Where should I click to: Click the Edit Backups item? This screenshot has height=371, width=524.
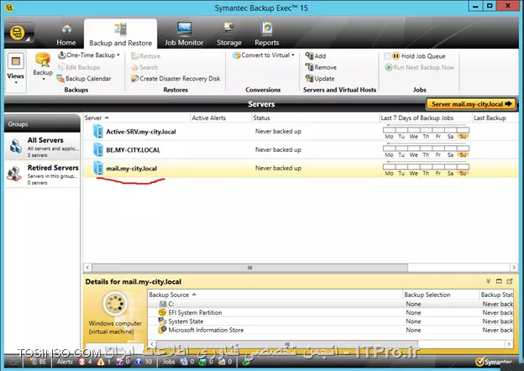(79, 67)
